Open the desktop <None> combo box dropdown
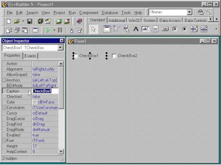This screenshot has height=165, width=221. [x=190, y=12]
